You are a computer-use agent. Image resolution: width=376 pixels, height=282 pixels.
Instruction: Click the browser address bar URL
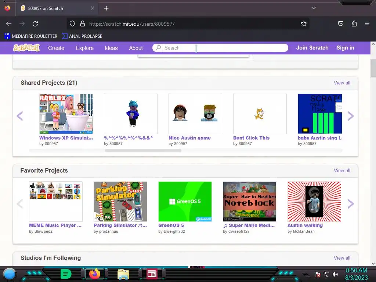click(132, 24)
